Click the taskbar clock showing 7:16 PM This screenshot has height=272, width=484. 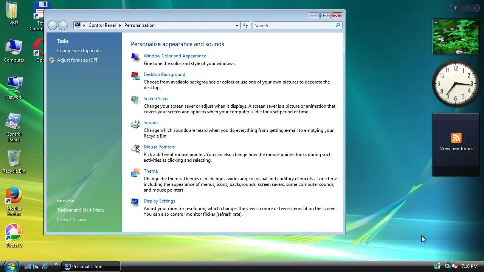(x=469, y=266)
